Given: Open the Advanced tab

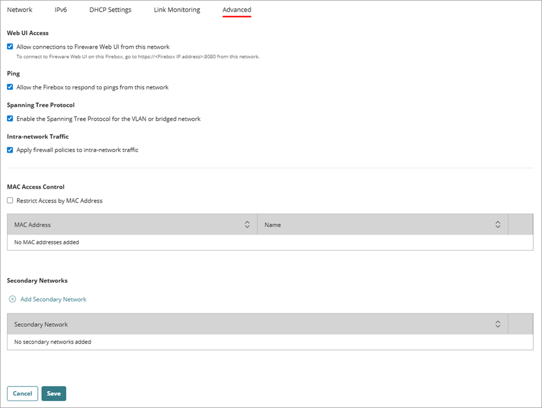Looking at the screenshot, I should [x=236, y=9].
